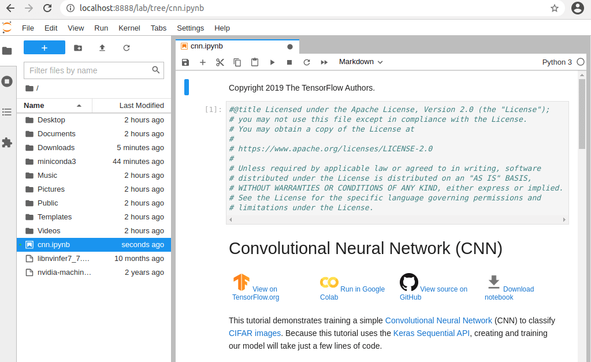591x362 pixels.
Task: Upload files to file browser
Action: pos(102,48)
